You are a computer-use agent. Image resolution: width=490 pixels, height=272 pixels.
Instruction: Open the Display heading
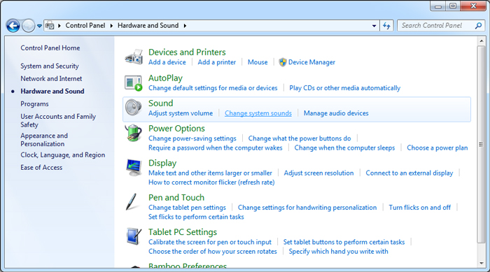162,163
